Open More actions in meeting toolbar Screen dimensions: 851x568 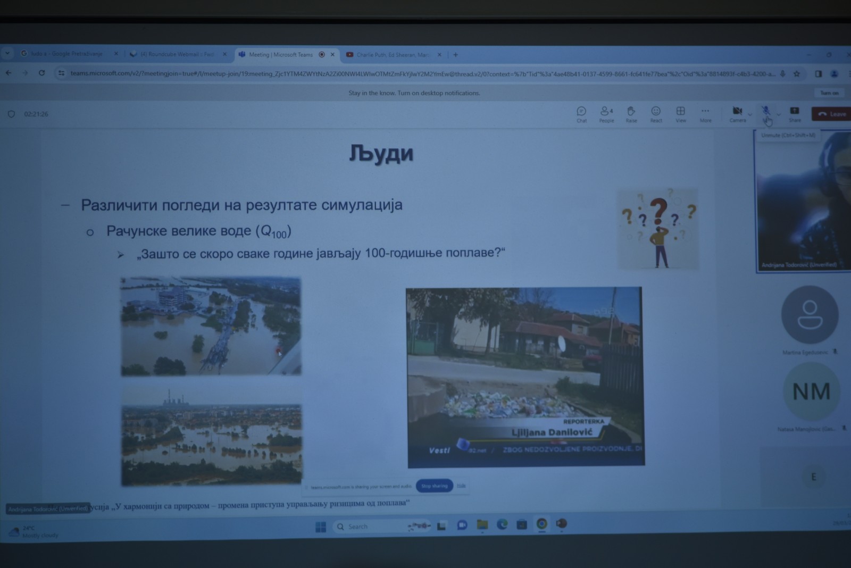pos(705,114)
